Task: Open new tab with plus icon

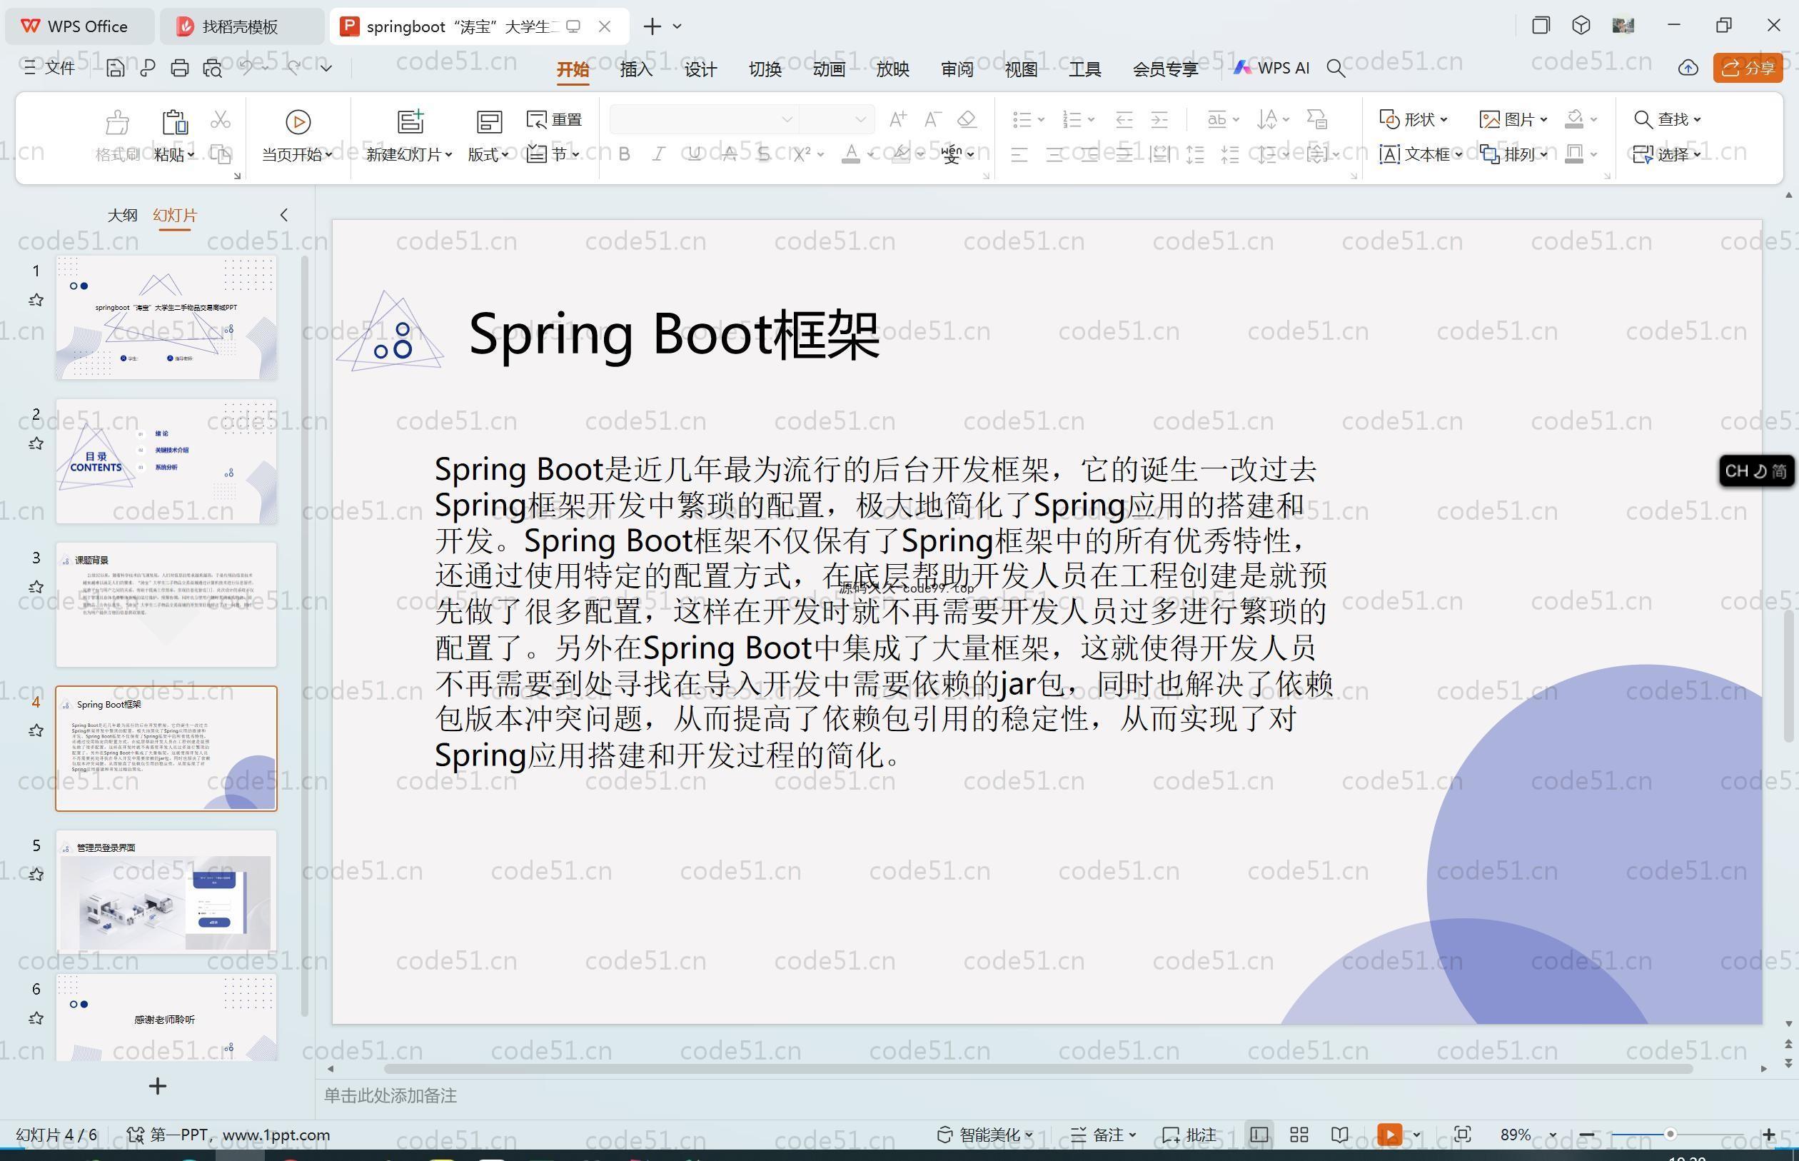Action: (652, 26)
